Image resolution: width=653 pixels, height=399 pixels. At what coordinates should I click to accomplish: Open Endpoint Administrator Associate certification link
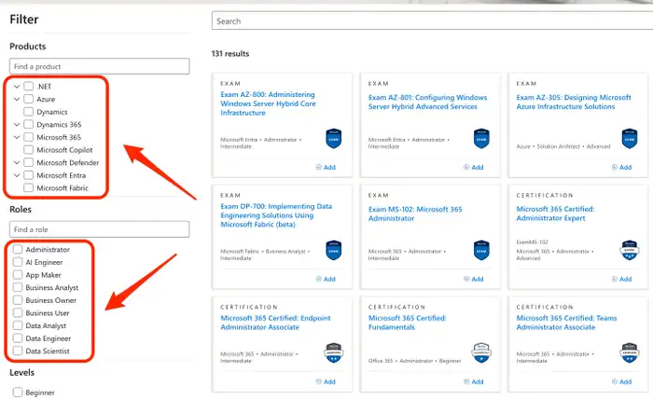[x=275, y=323]
